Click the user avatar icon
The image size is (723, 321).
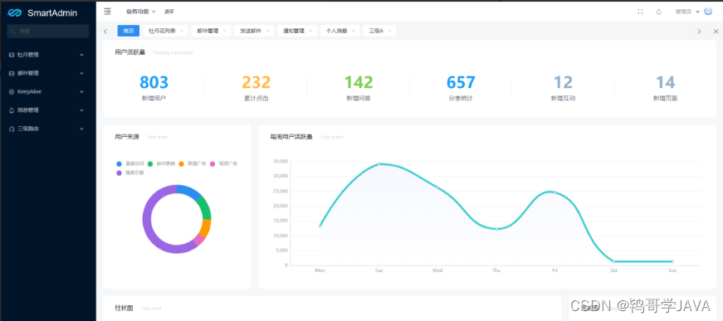click(708, 12)
